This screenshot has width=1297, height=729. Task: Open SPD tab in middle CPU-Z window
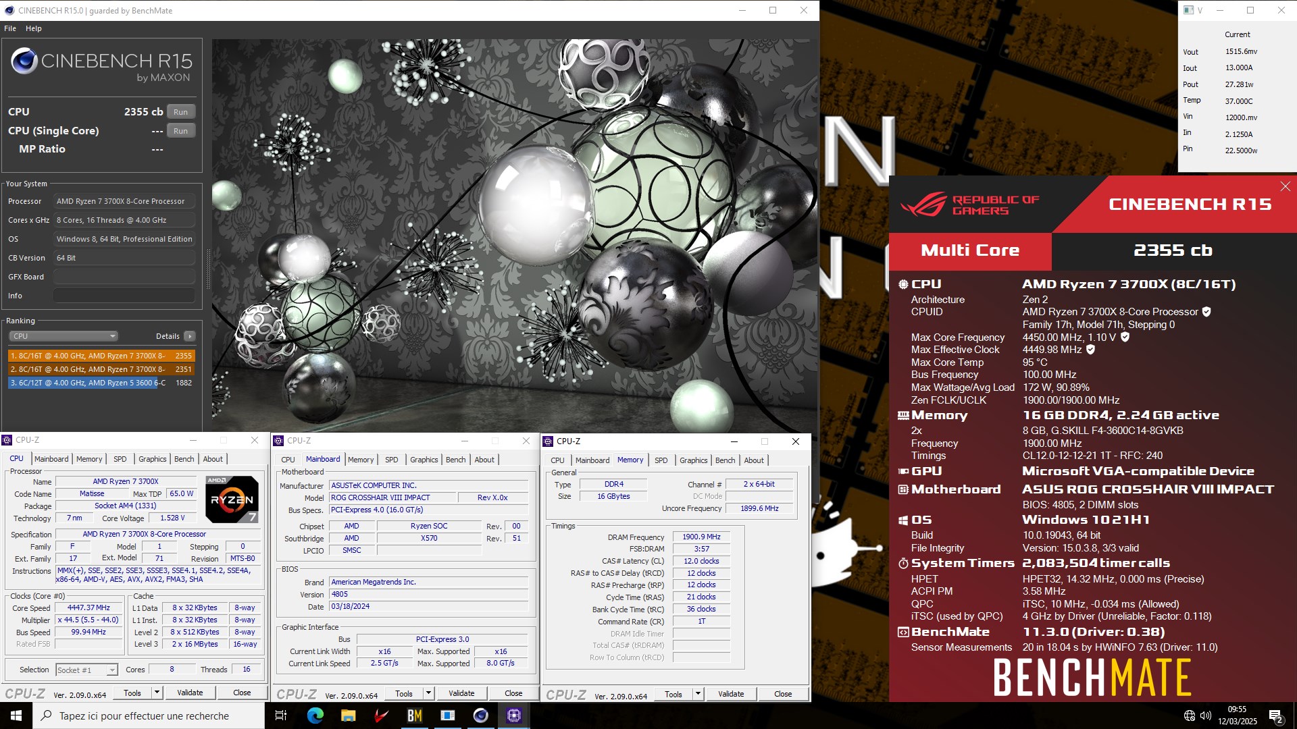(392, 460)
